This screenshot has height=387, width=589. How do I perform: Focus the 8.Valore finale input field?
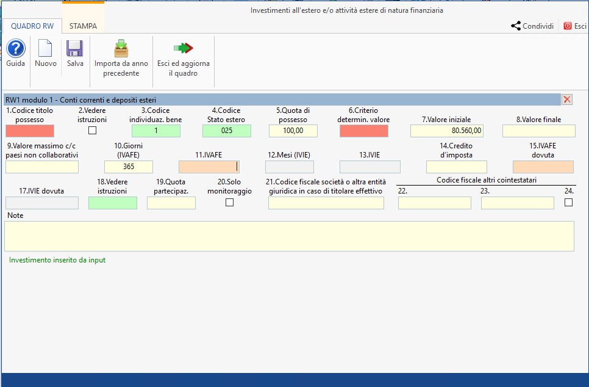point(538,131)
